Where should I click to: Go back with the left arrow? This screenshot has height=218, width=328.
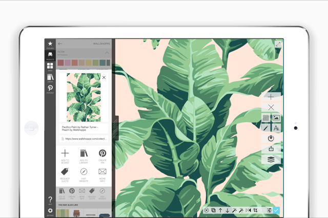[x=60, y=43]
